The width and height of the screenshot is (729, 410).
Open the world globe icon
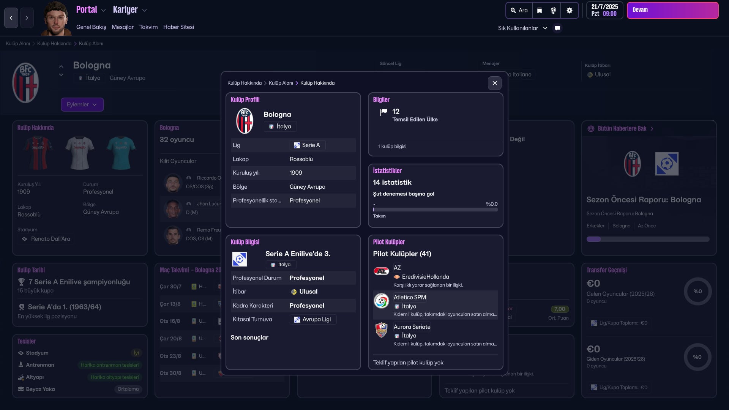pos(553,11)
